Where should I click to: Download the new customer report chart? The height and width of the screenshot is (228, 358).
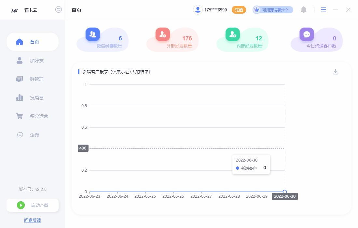click(x=336, y=72)
